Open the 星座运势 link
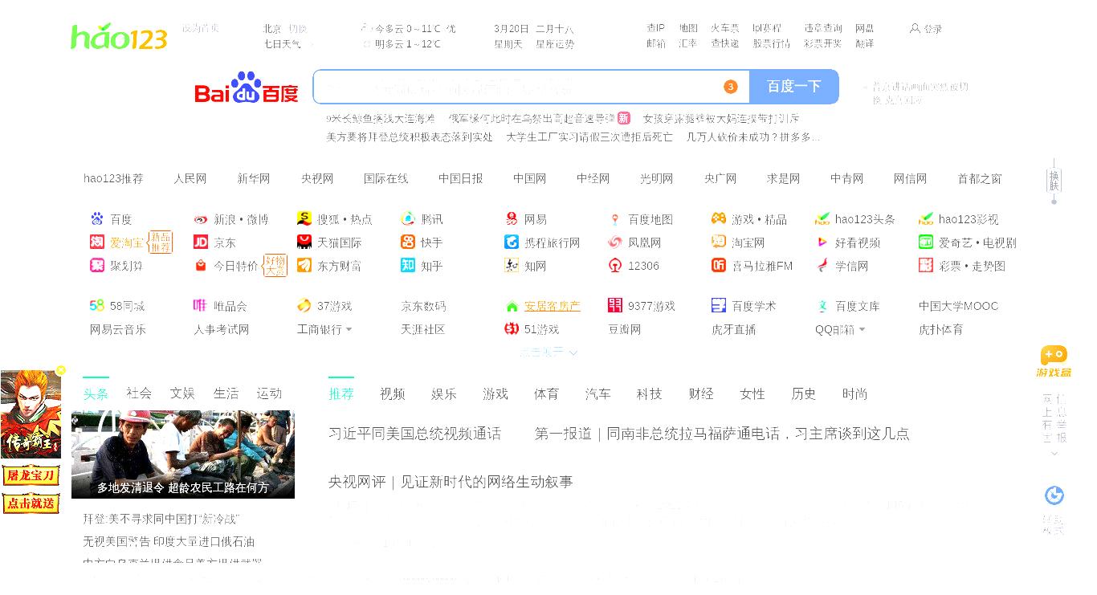Image resolution: width=1097 pixels, height=595 pixels. [555, 44]
